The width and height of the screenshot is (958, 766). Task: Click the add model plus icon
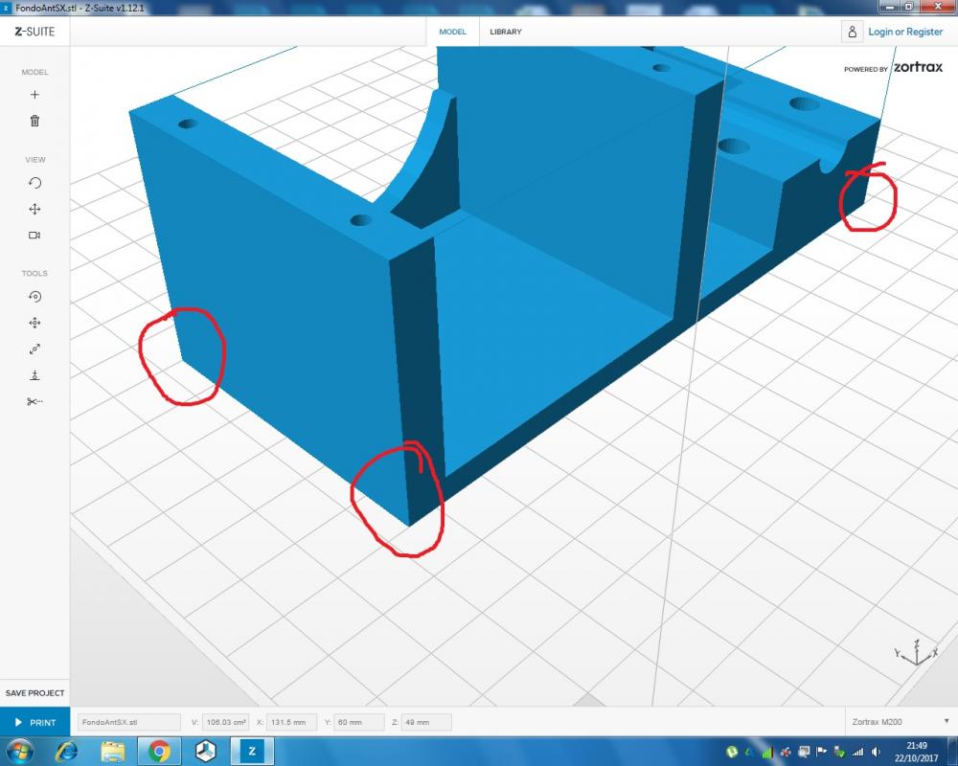[34, 95]
